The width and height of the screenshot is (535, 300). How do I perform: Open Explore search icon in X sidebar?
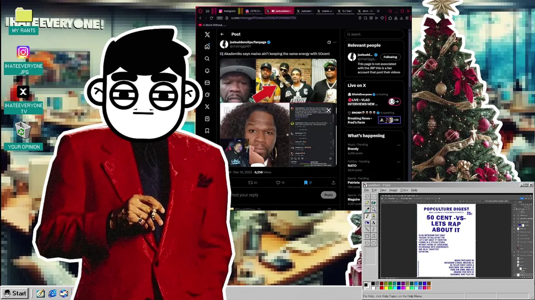(x=207, y=59)
